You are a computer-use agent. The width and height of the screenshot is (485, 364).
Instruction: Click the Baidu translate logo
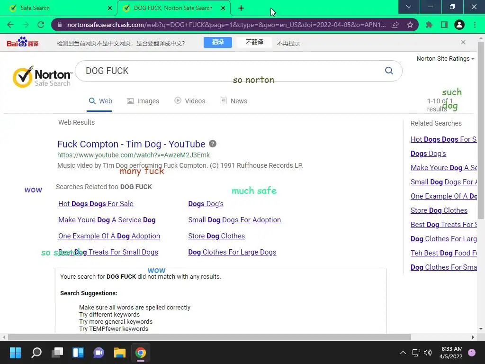pyautogui.click(x=23, y=42)
